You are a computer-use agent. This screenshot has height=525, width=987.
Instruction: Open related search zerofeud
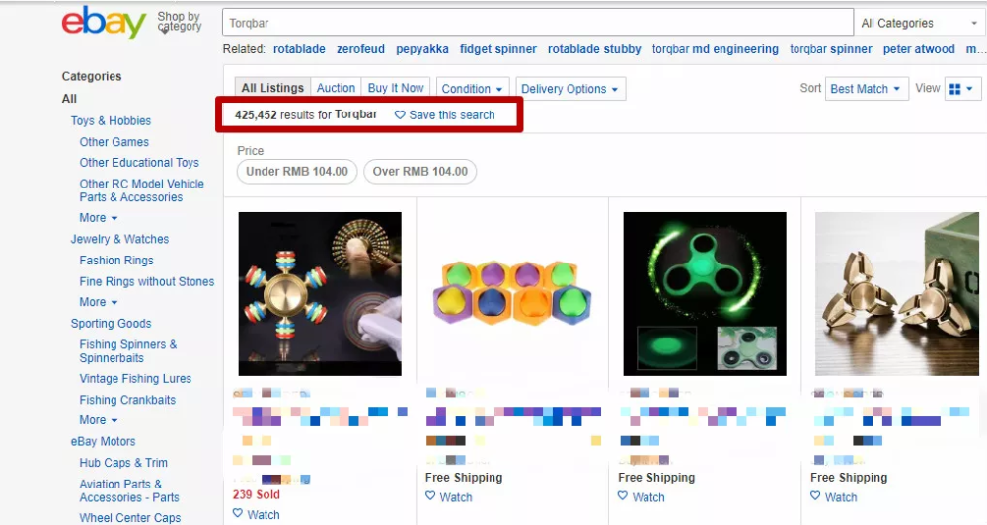360,49
